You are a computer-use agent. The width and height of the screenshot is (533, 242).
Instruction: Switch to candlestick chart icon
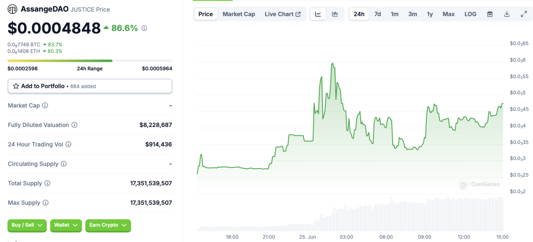[x=335, y=14]
